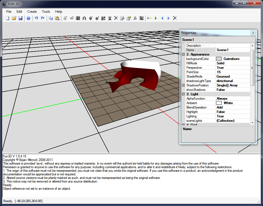263x206 pixels.
Task: Close the Properties panel
Action: click(253, 33)
